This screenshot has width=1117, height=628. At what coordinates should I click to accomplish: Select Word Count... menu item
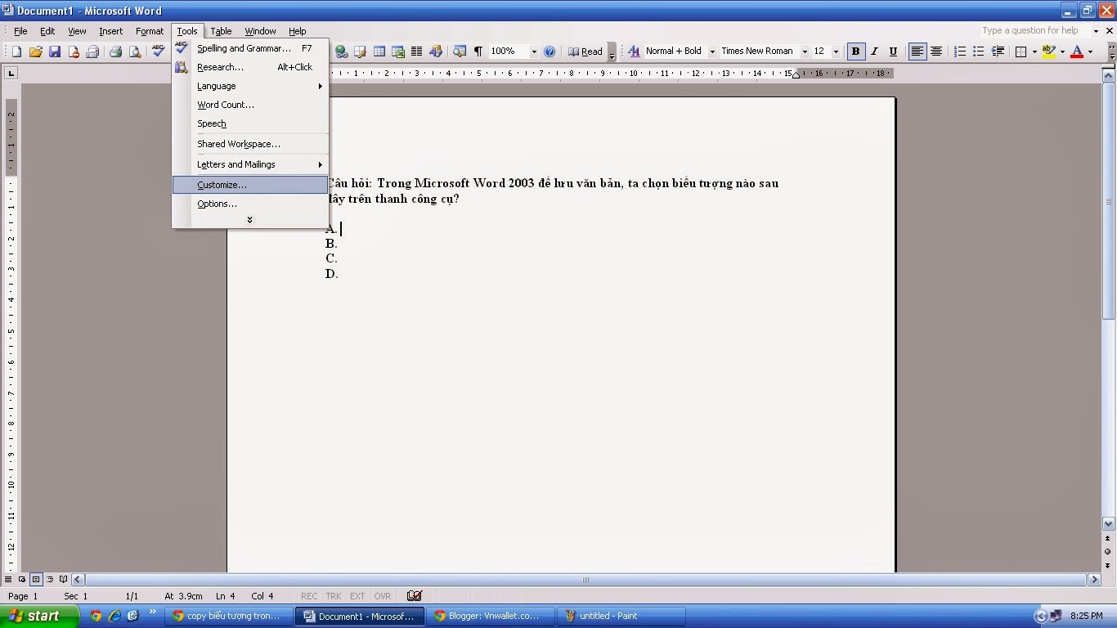[x=250, y=105]
